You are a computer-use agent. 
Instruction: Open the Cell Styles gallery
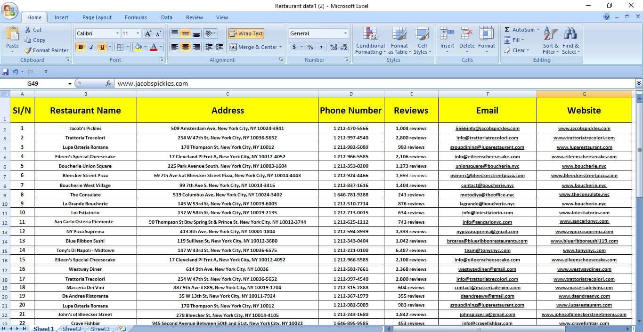coord(422,40)
